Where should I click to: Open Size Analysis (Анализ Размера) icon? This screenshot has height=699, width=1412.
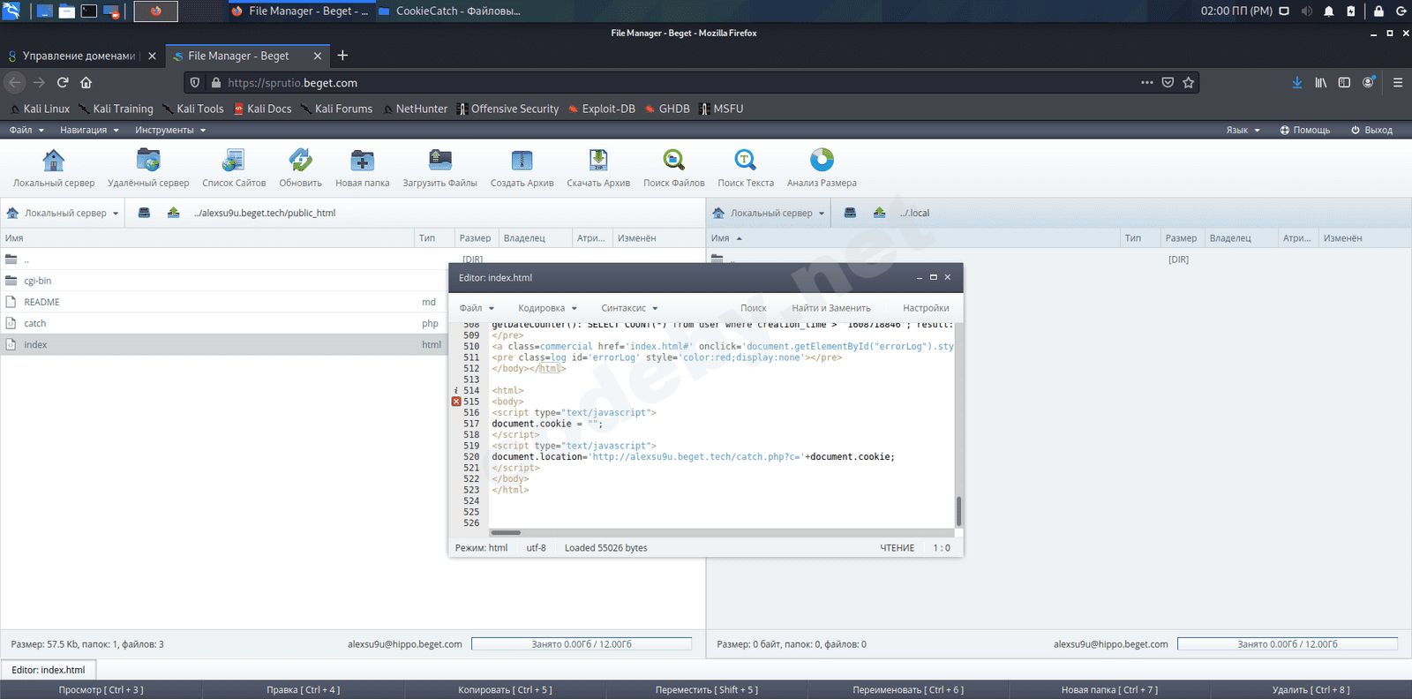(x=822, y=161)
